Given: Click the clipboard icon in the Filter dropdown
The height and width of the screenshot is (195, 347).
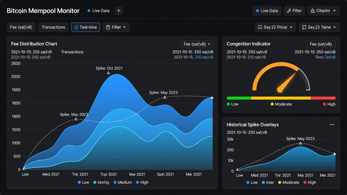Looking at the screenshot, I should (108, 27).
